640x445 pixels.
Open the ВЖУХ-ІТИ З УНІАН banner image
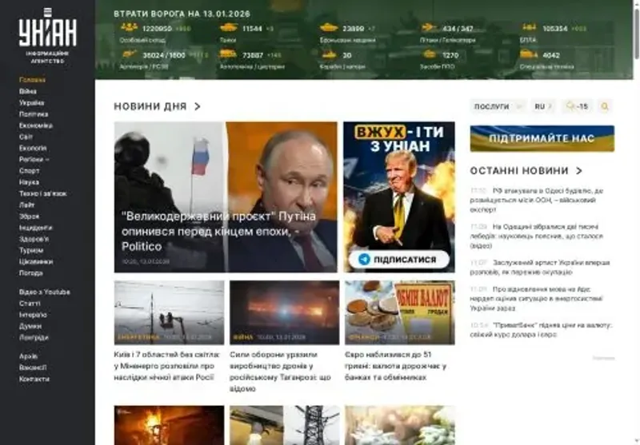pos(399,197)
